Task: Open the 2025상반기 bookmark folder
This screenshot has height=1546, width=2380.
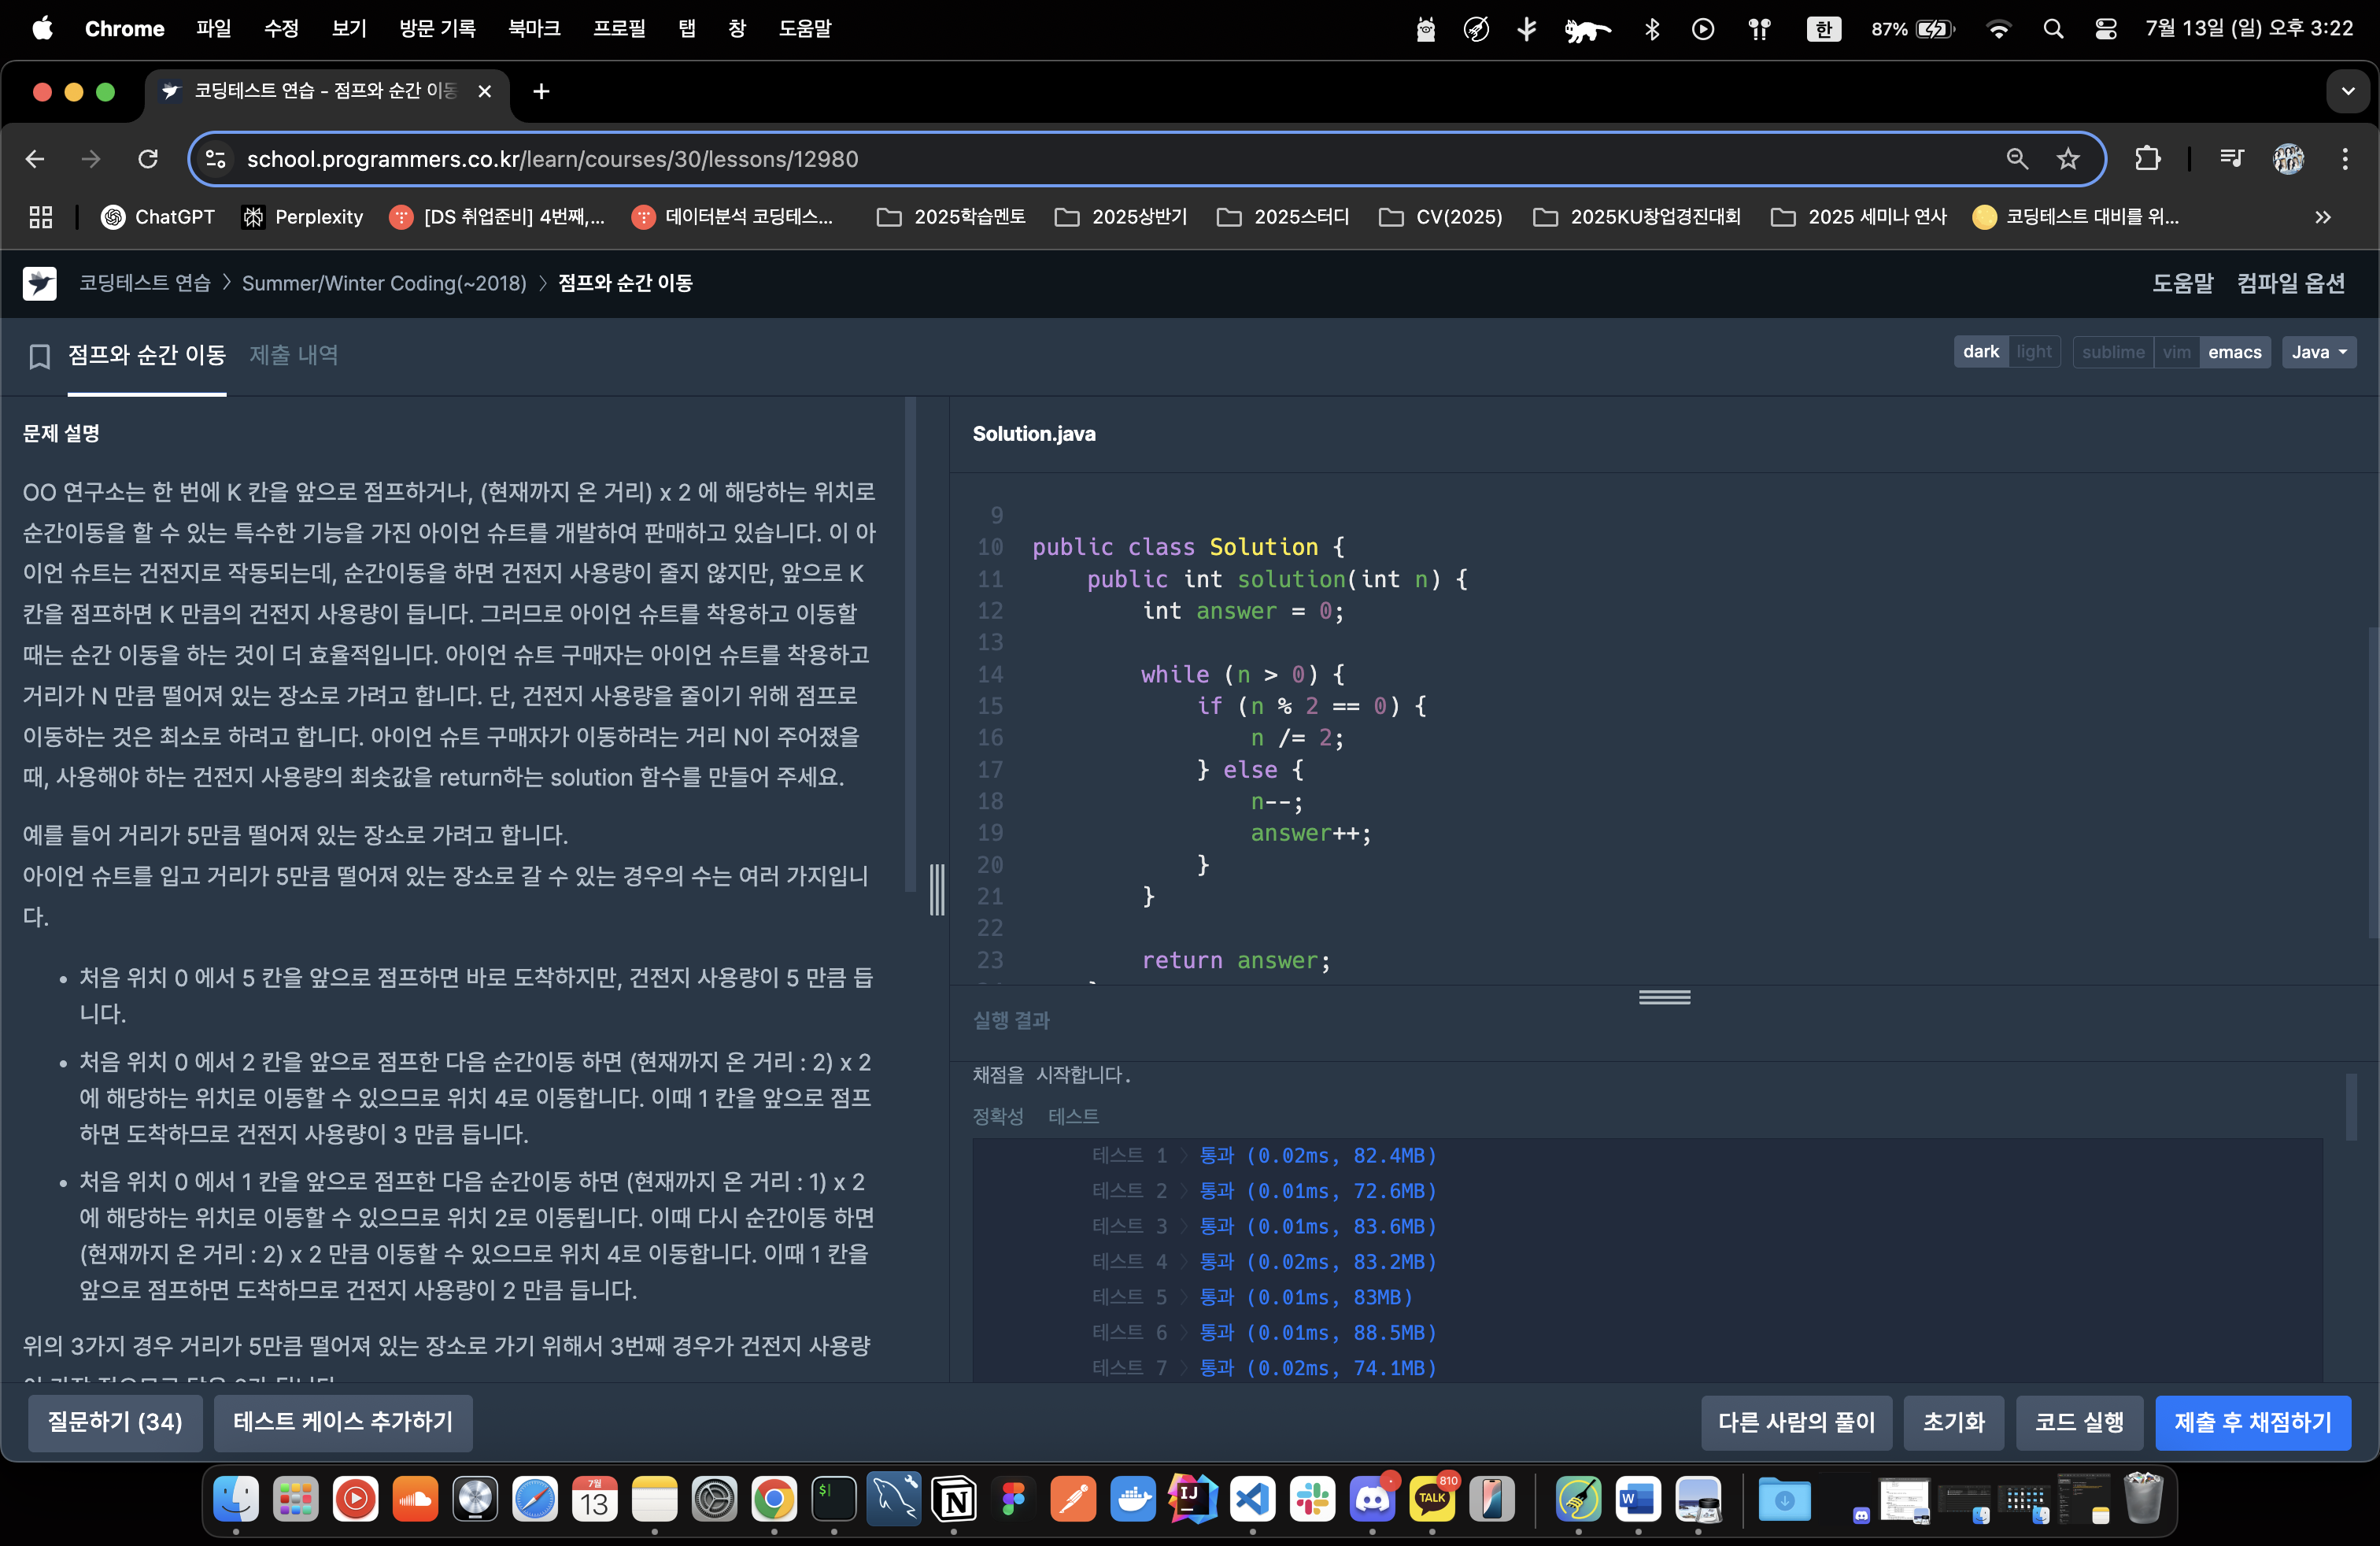Action: (x=1121, y=217)
